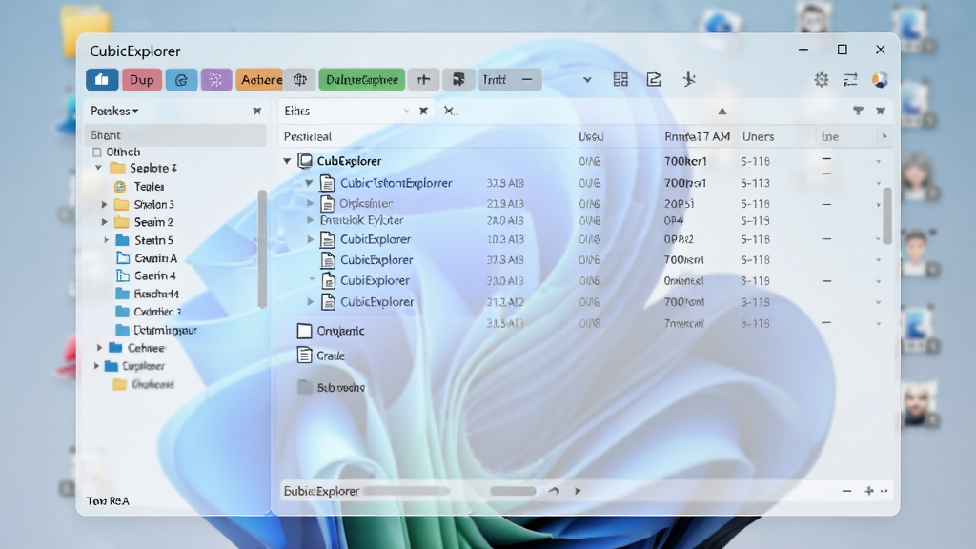Click the gray Trntt button

coord(510,80)
